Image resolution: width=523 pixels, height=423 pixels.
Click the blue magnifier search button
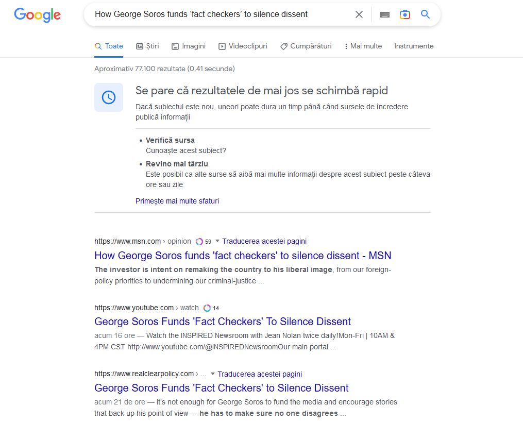pos(425,14)
